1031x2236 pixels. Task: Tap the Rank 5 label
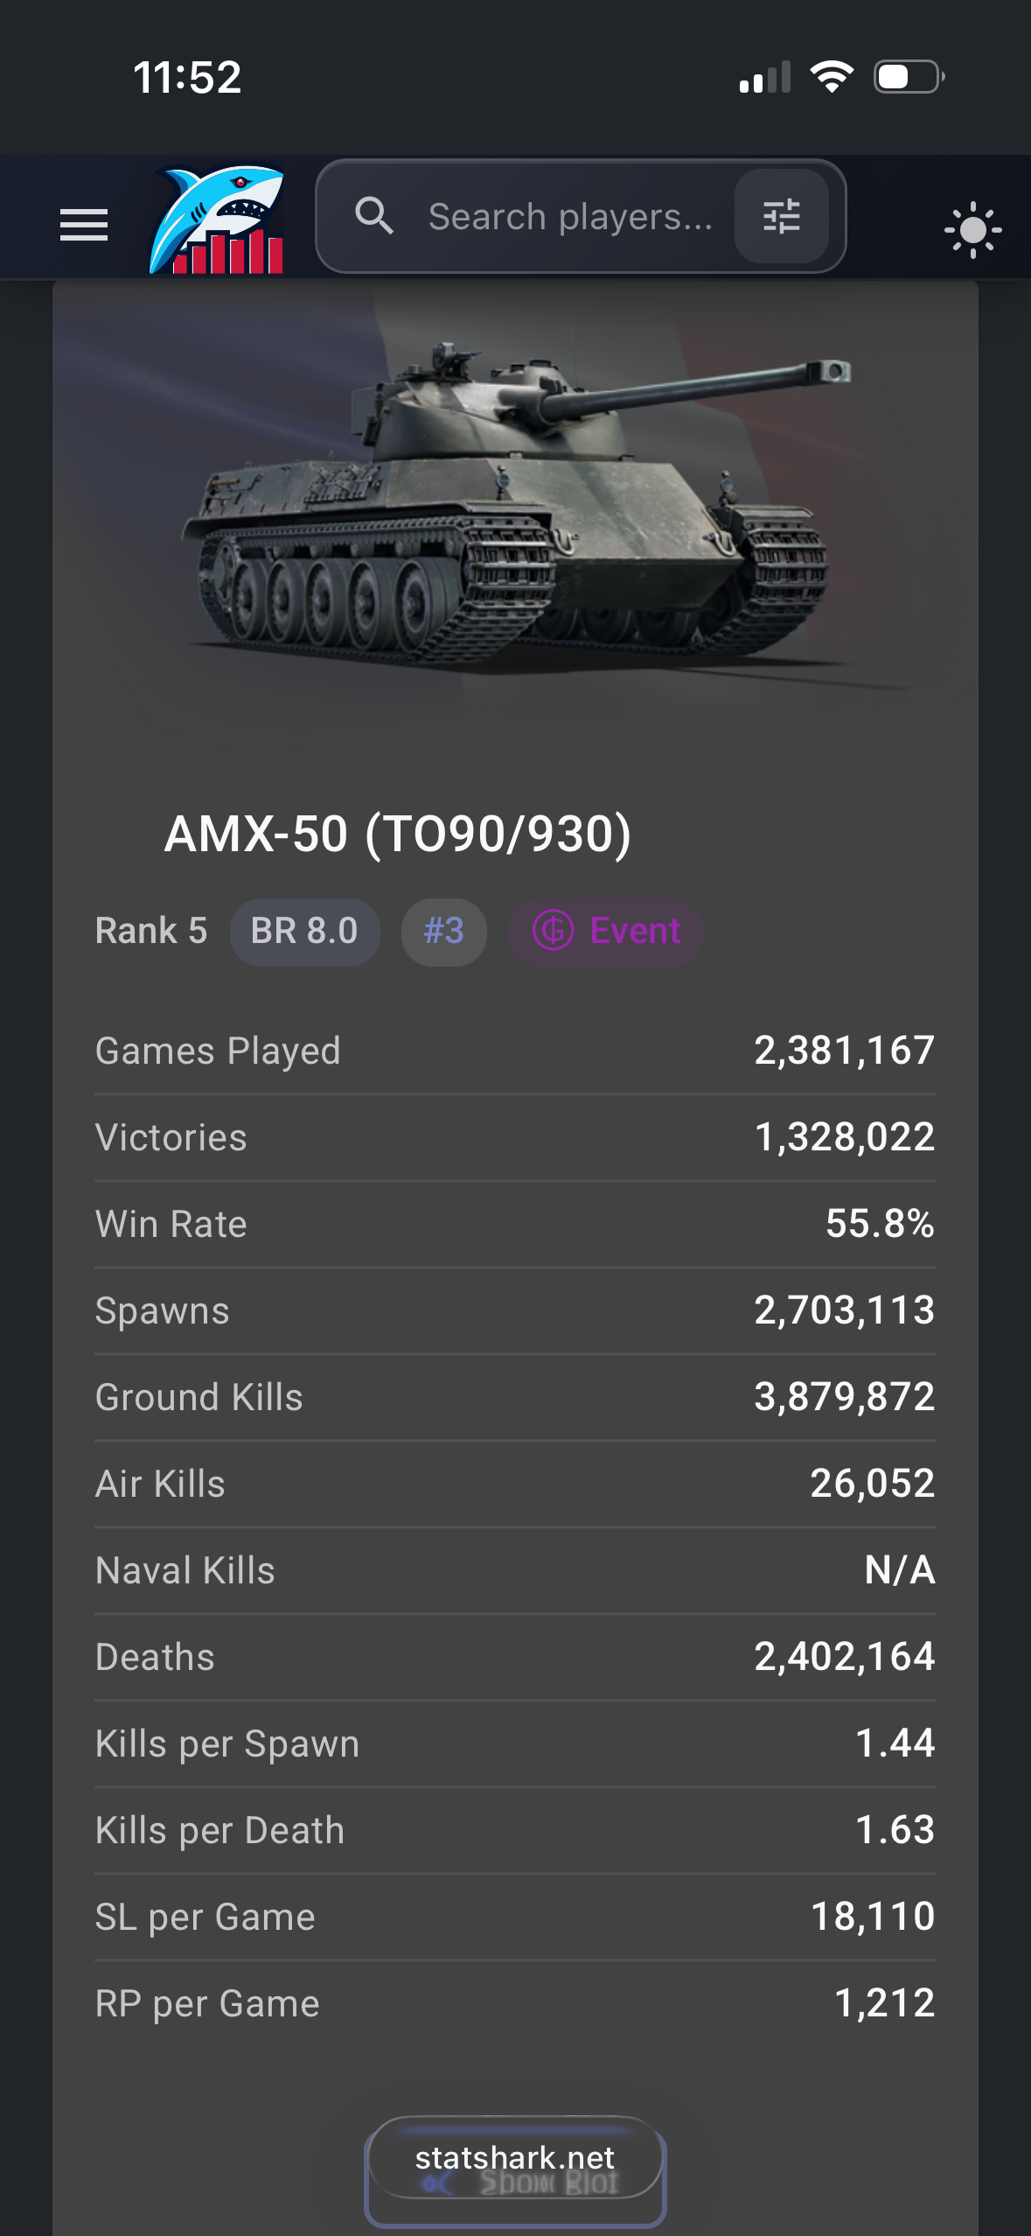pyautogui.click(x=151, y=932)
